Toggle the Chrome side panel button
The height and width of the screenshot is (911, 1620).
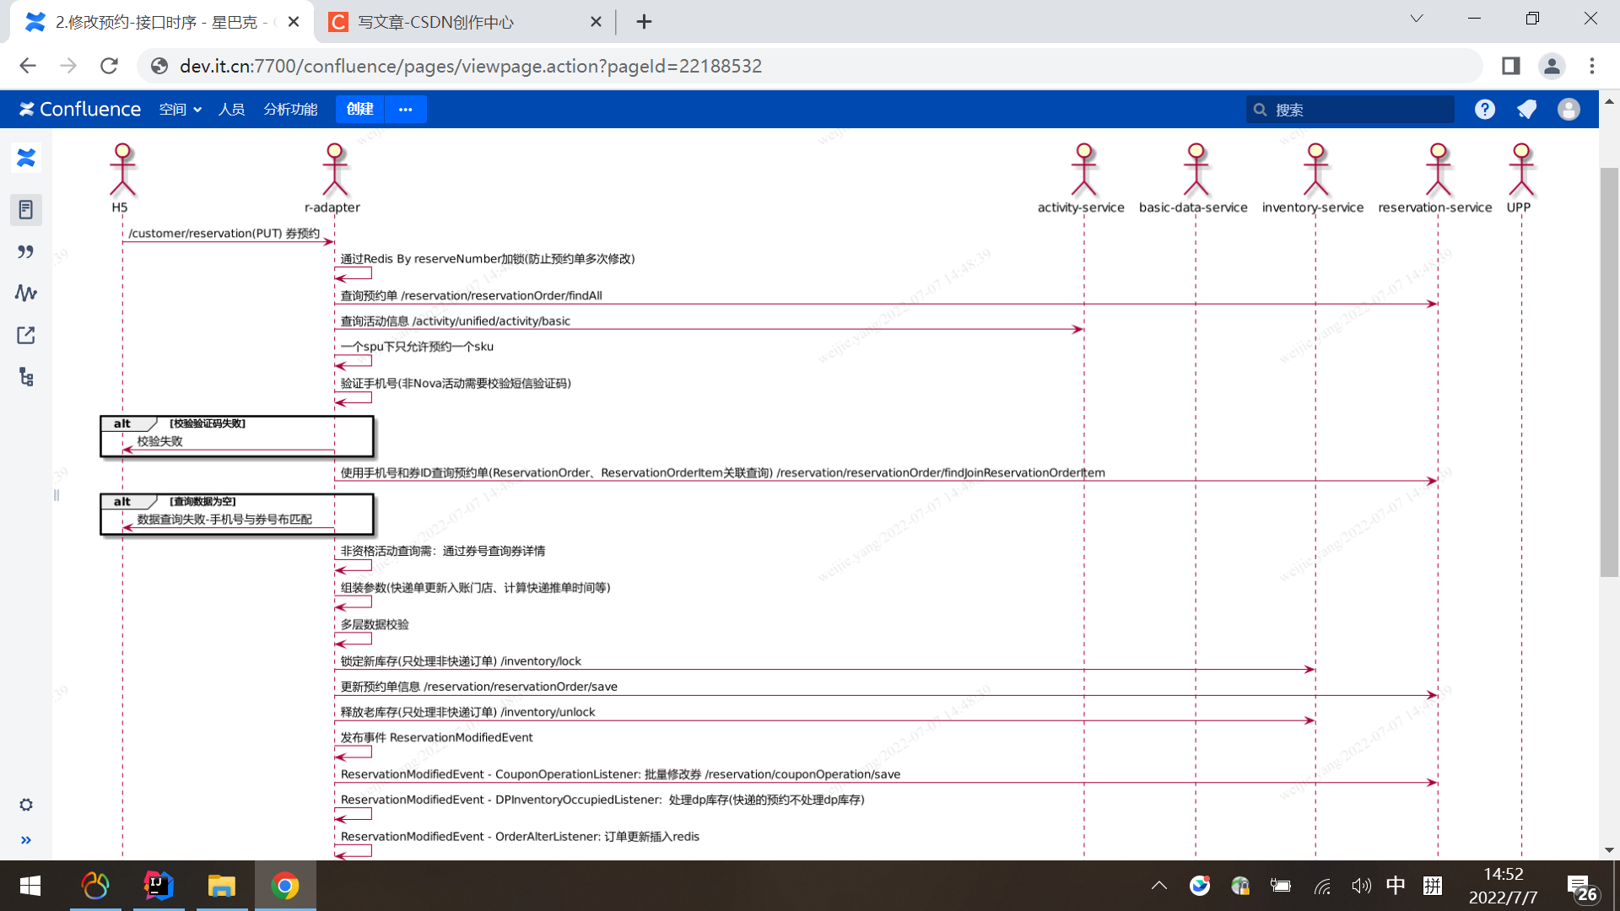(1510, 66)
